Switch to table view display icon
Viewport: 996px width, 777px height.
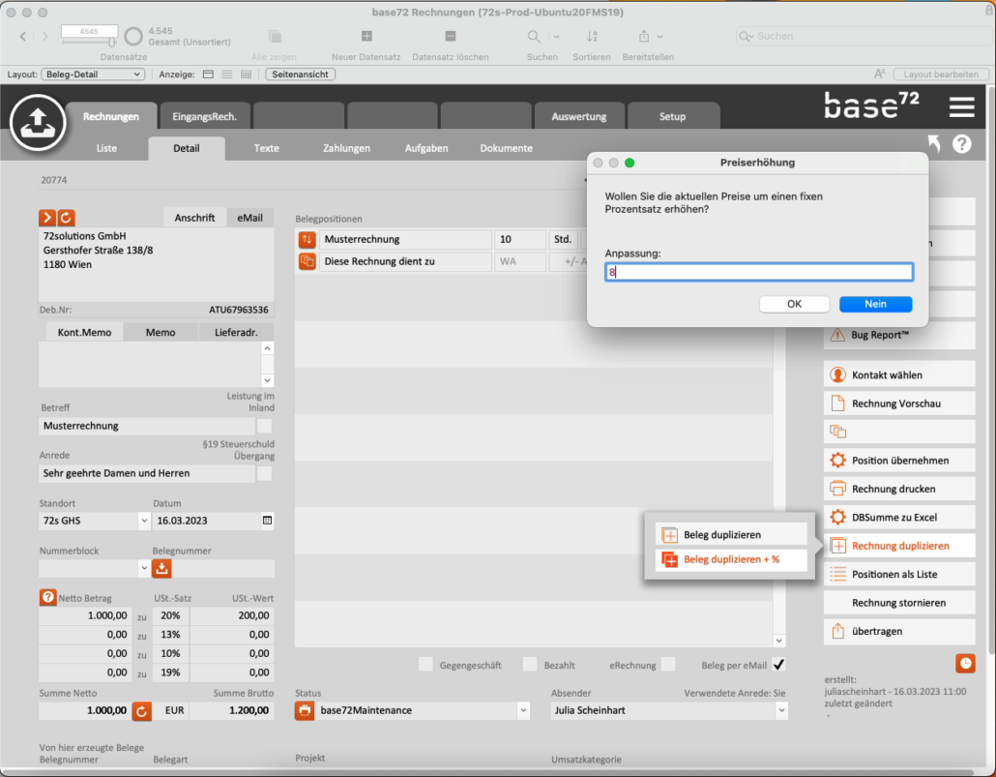tap(246, 75)
